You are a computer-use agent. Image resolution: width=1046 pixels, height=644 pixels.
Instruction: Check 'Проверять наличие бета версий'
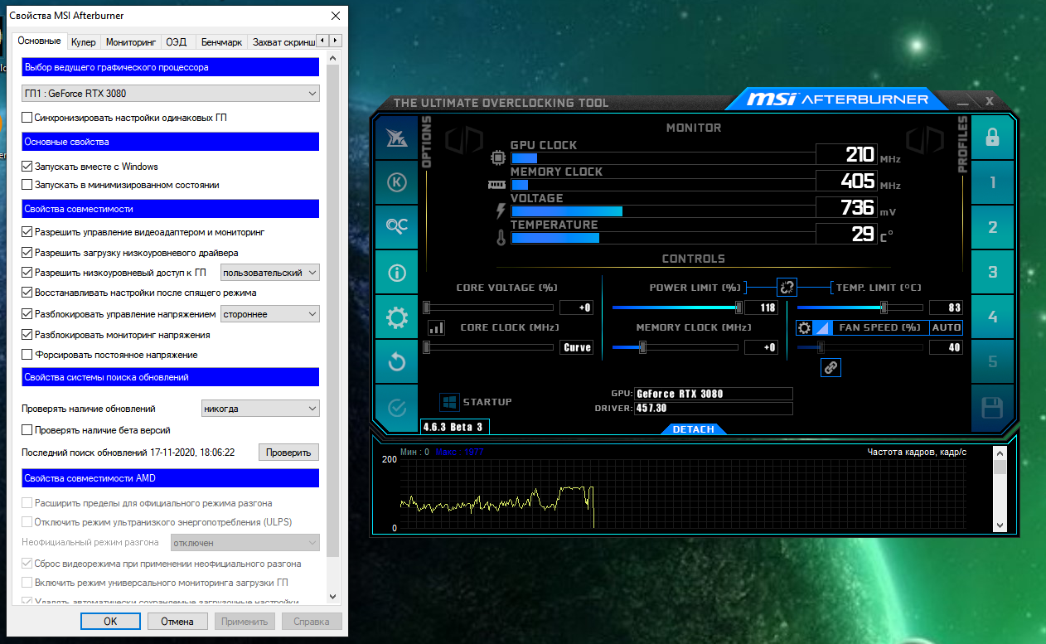tap(27, 430)
